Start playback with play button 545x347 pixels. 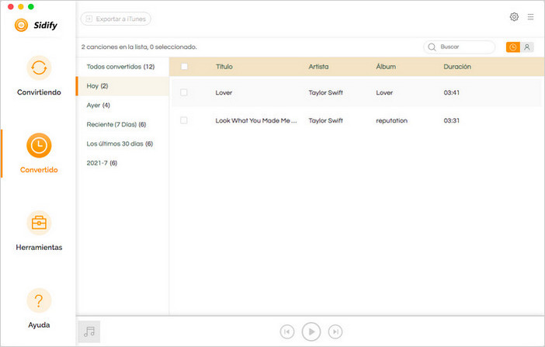pyautogui.click(x=311, y=331)
